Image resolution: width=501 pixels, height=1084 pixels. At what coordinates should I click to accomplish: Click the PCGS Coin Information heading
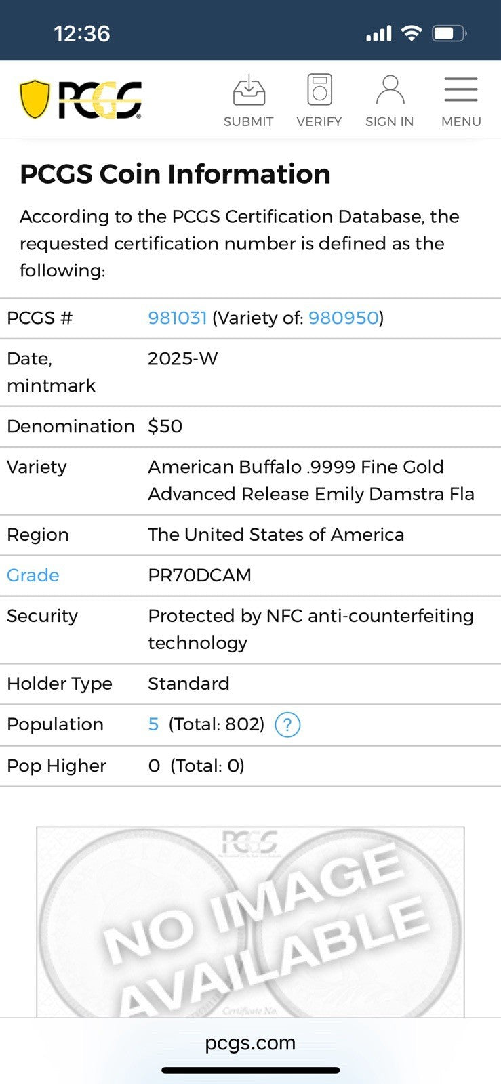[x=175, y=174]
